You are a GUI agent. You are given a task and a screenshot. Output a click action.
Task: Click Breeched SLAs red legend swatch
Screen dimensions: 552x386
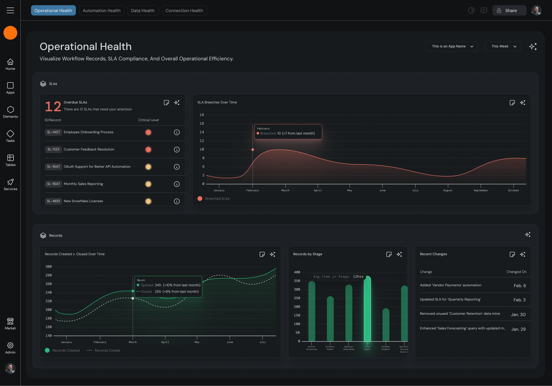[x=200, y=199]
